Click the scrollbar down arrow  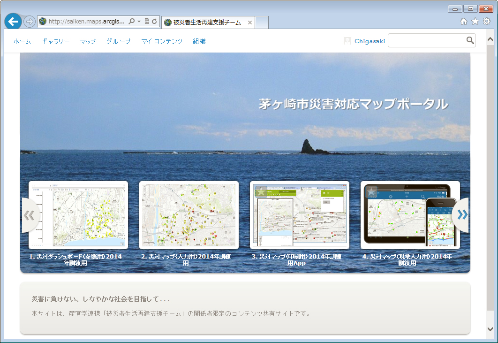(x=490, y=329)
